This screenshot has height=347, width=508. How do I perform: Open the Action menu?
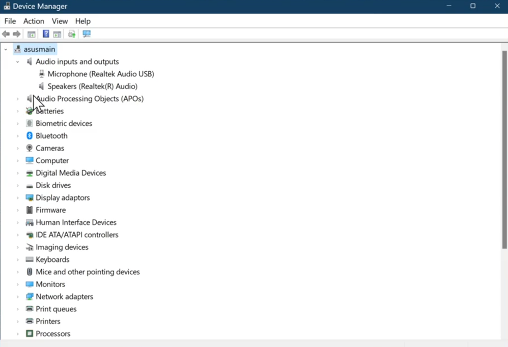point(34,21)
